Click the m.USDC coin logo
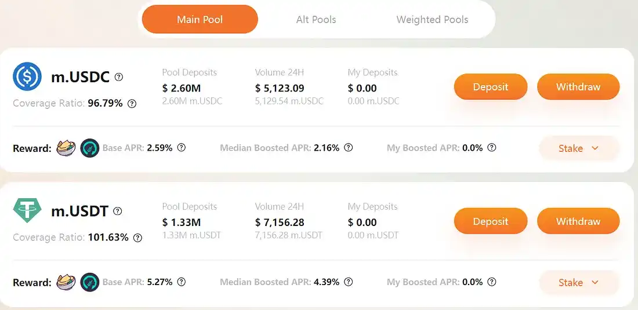 click(27, 77)
